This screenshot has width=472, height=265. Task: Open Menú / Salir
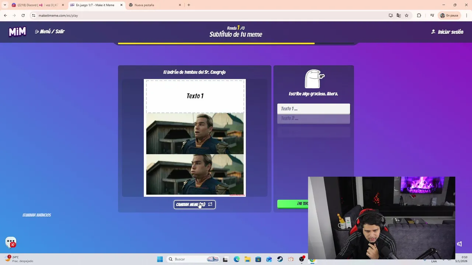pos(50,32)
